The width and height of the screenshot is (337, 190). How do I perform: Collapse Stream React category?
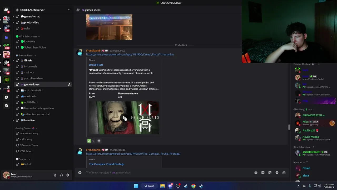tap(26, 55)
